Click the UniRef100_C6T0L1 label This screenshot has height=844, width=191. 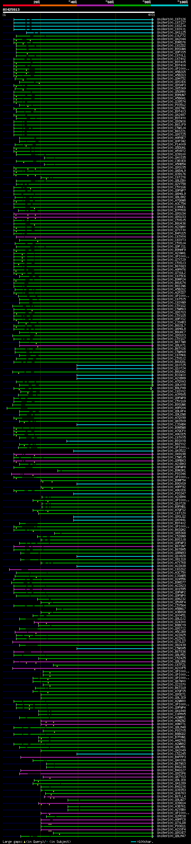(171, 56)
